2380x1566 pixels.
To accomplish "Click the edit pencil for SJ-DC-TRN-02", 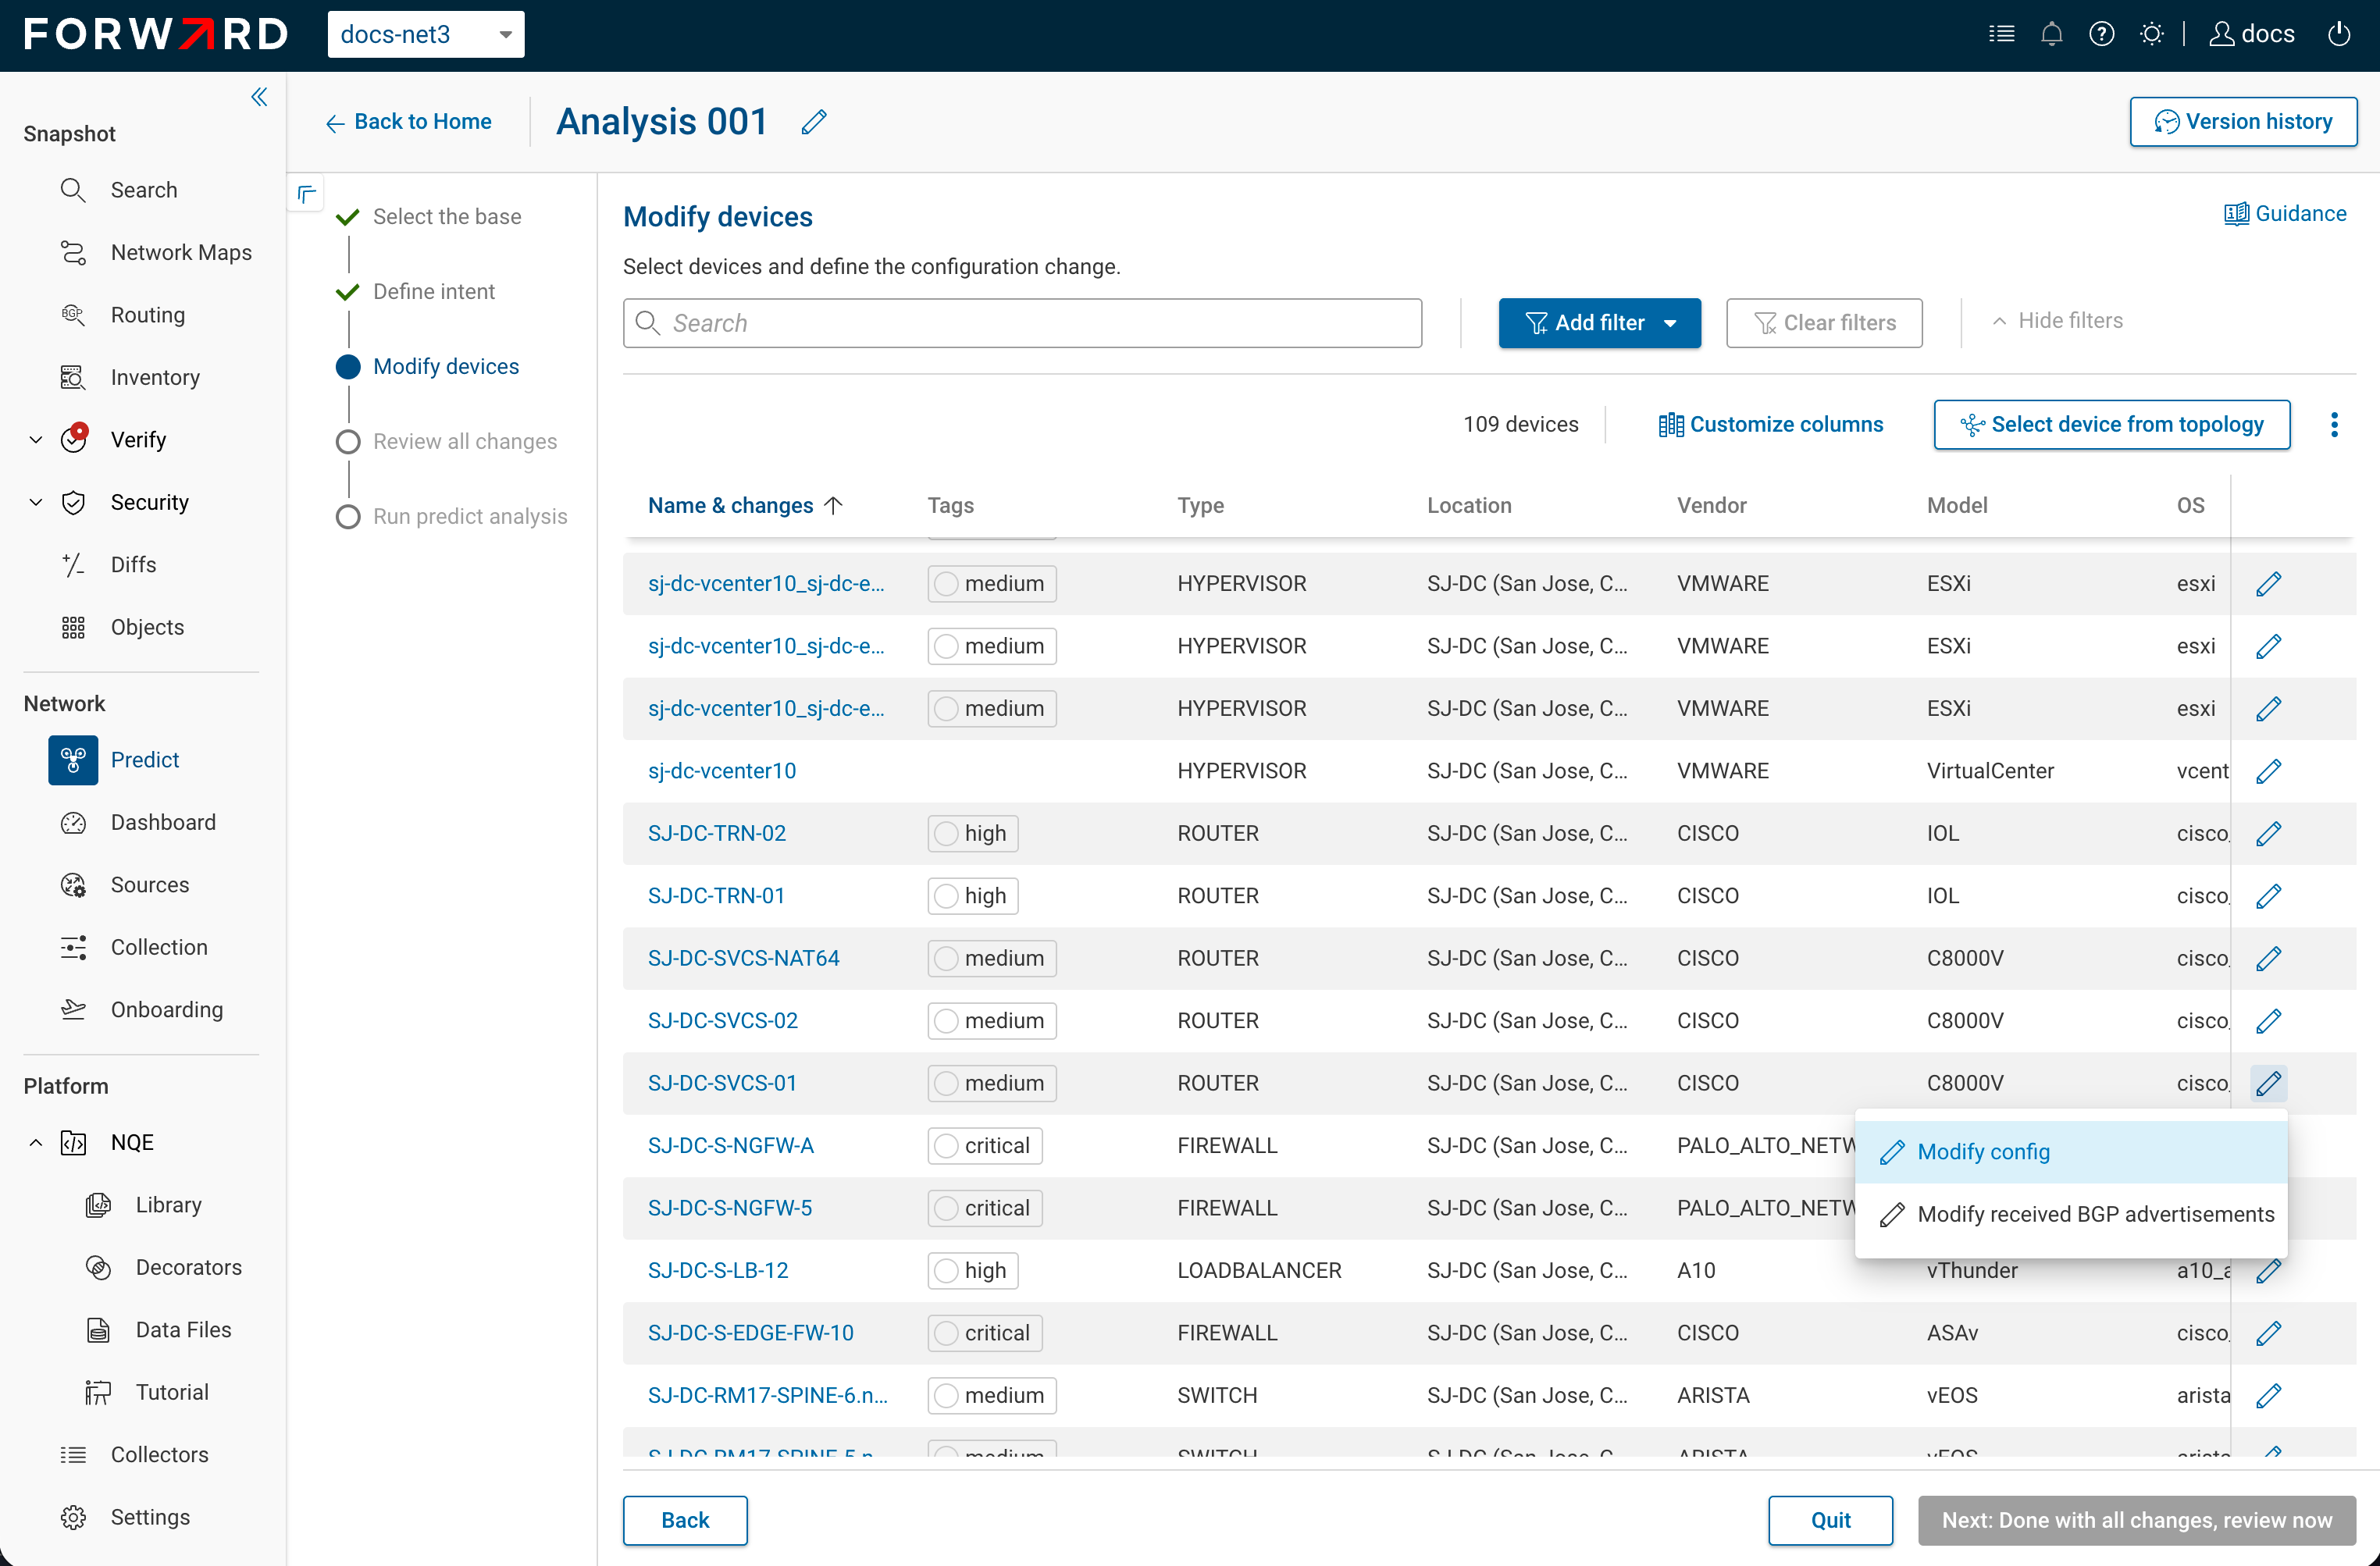I will 2268,833.
